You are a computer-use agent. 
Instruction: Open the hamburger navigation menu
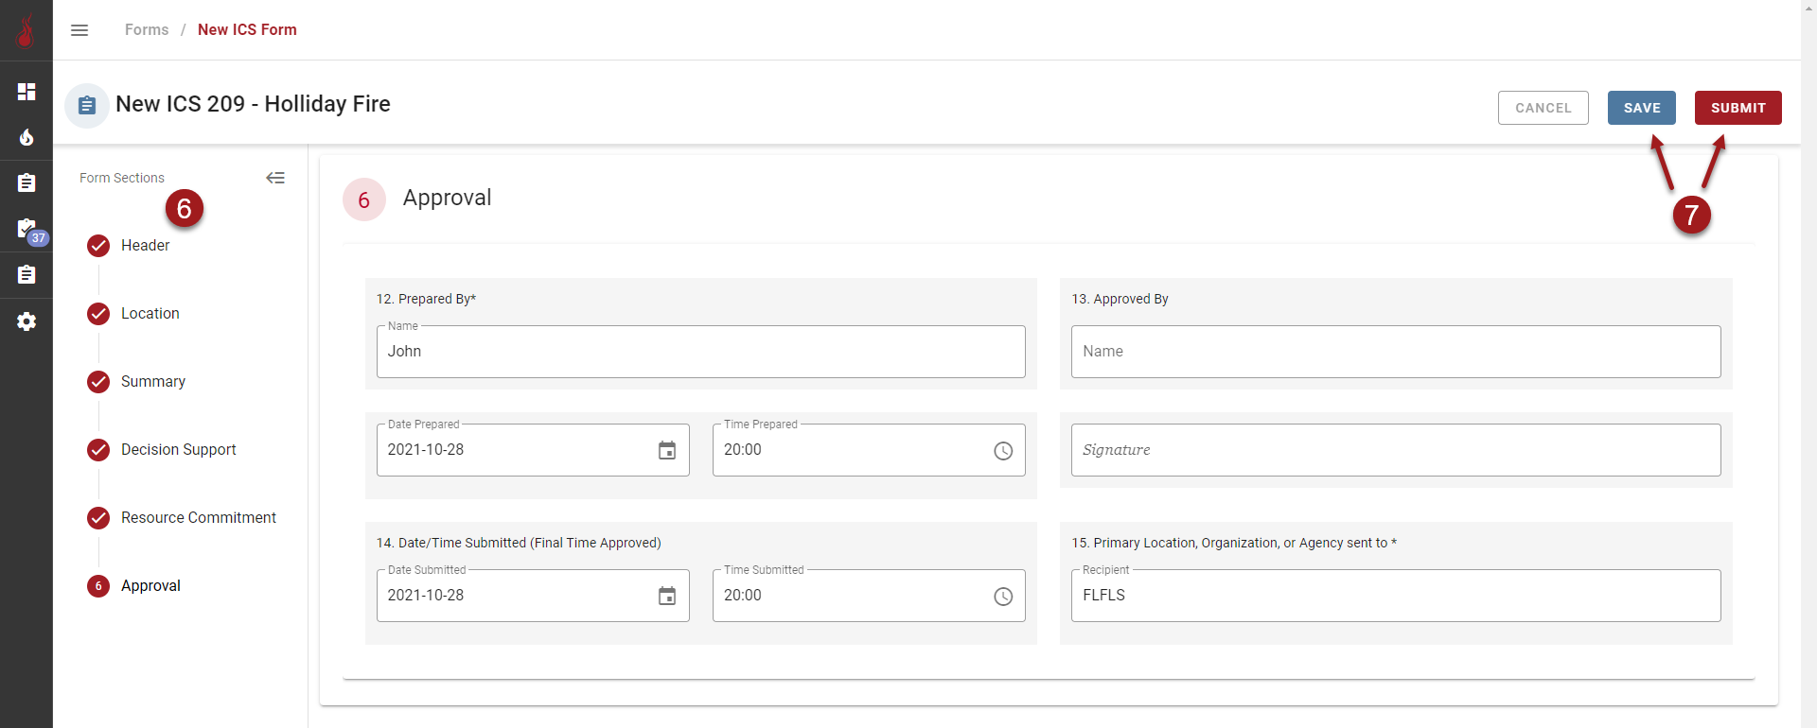pos(79,30)
